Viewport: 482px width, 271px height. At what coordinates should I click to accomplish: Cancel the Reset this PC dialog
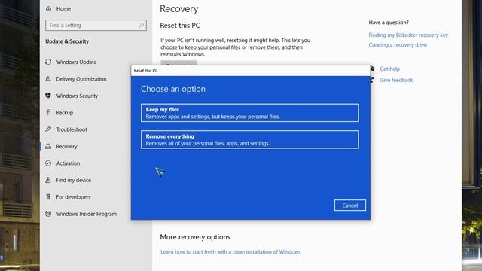(349, 206)
